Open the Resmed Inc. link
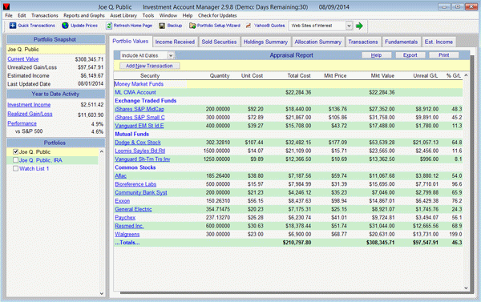The height and width of the screenshot is (302, 481). click(129, 226)
